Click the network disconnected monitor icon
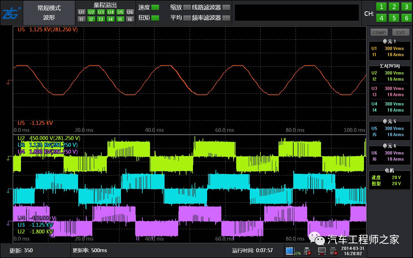Viewport: 413px width, 258px height. click(322, 251)
